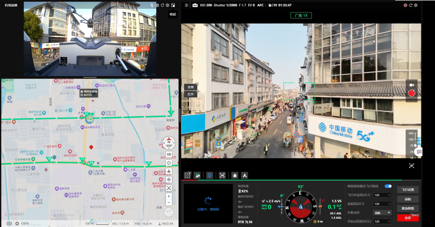Select the 红外 infrared lens option
The image size is (435, 227).
[191, 94]
